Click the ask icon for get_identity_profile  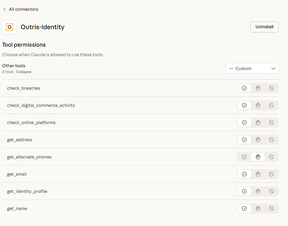(x=258, y=191)
